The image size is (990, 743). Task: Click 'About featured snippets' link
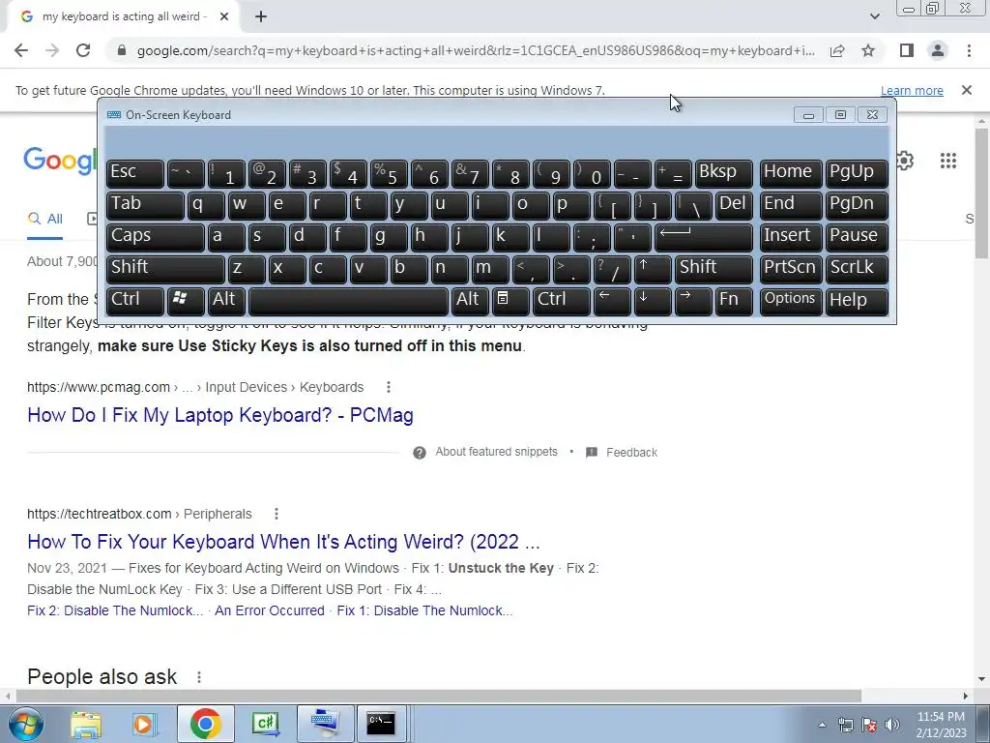(496, 452)
